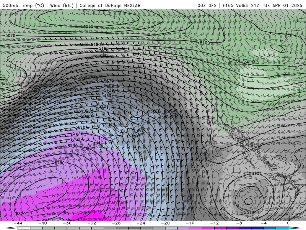Click the 5340 contour label
Image resolution: width=306 pixels, height=230 pixels.
pos(254,174)
